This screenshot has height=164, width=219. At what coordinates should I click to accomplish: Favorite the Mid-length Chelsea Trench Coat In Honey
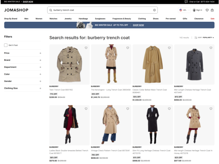pos(211,109)
